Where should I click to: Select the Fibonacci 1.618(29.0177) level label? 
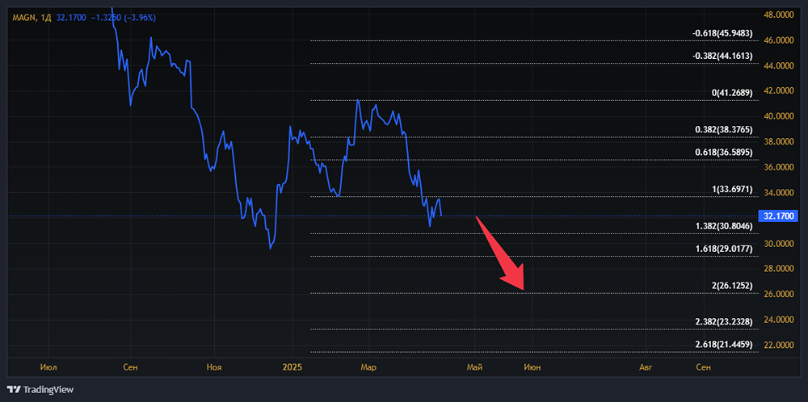pos(723,249)
